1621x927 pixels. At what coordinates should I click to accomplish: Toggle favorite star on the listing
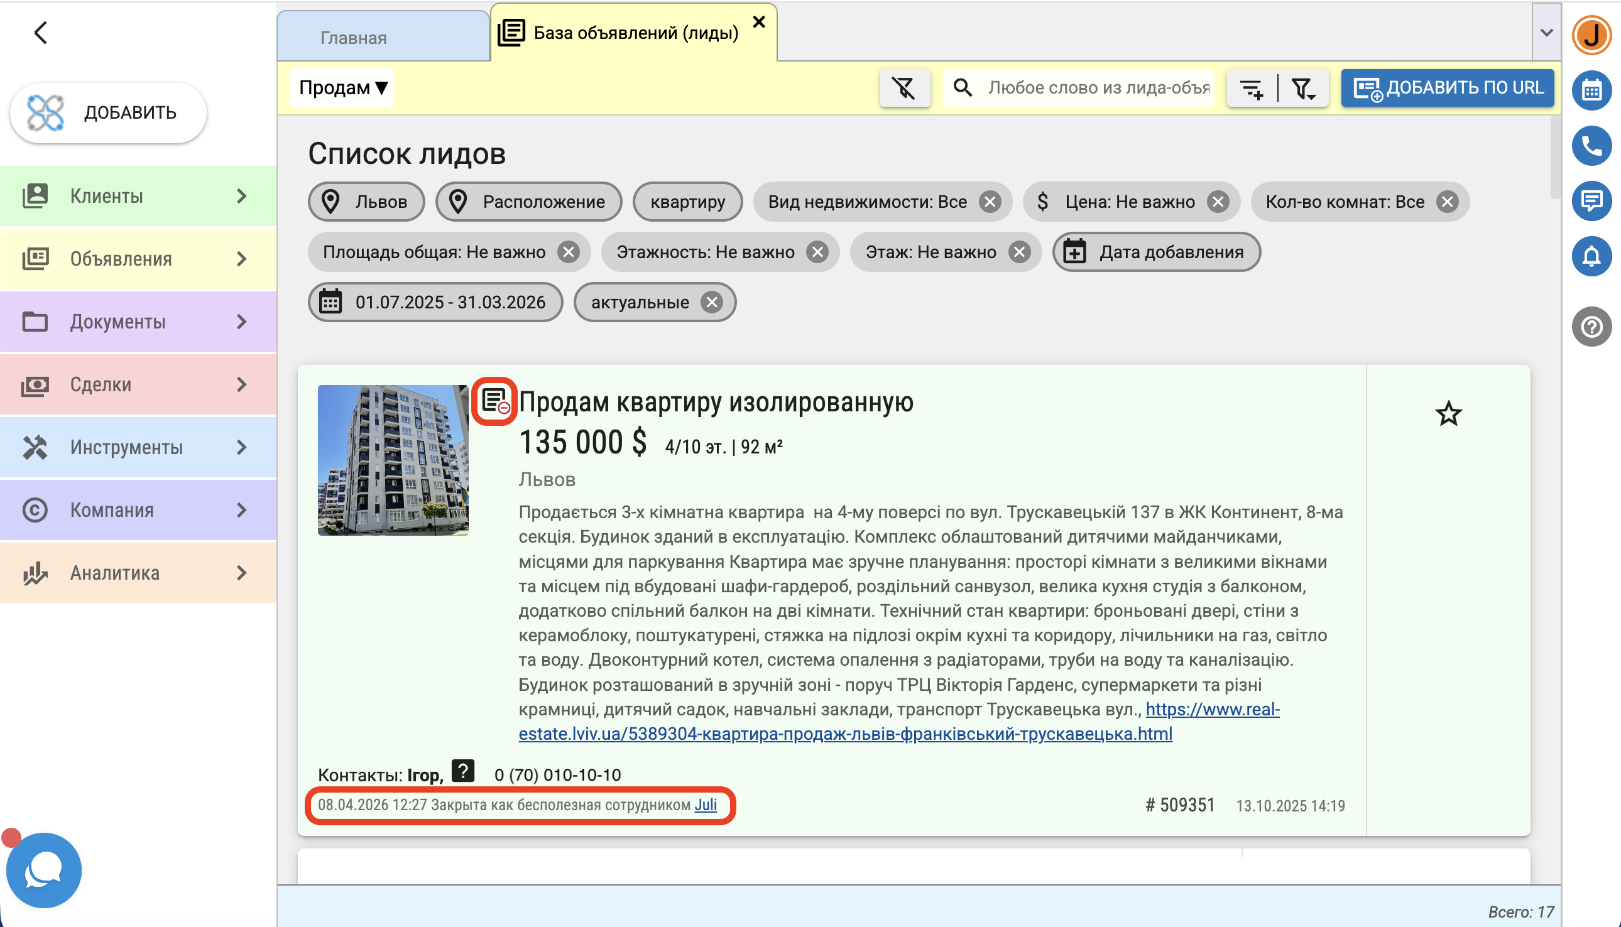[x=1448, y=414]
